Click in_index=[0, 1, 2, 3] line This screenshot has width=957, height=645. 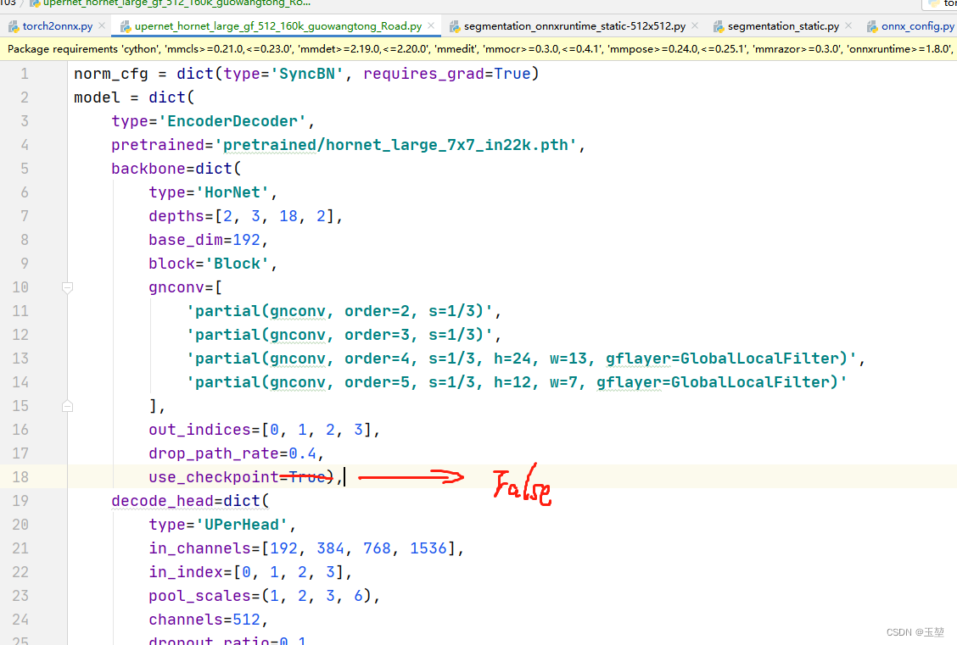pos(250,572)
